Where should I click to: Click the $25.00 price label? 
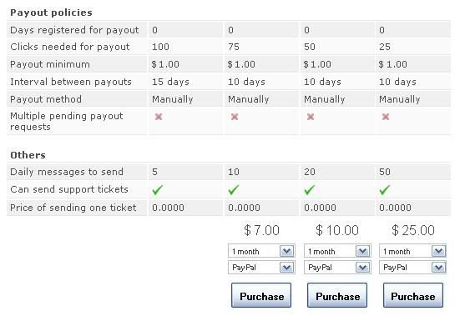point(413,230)
